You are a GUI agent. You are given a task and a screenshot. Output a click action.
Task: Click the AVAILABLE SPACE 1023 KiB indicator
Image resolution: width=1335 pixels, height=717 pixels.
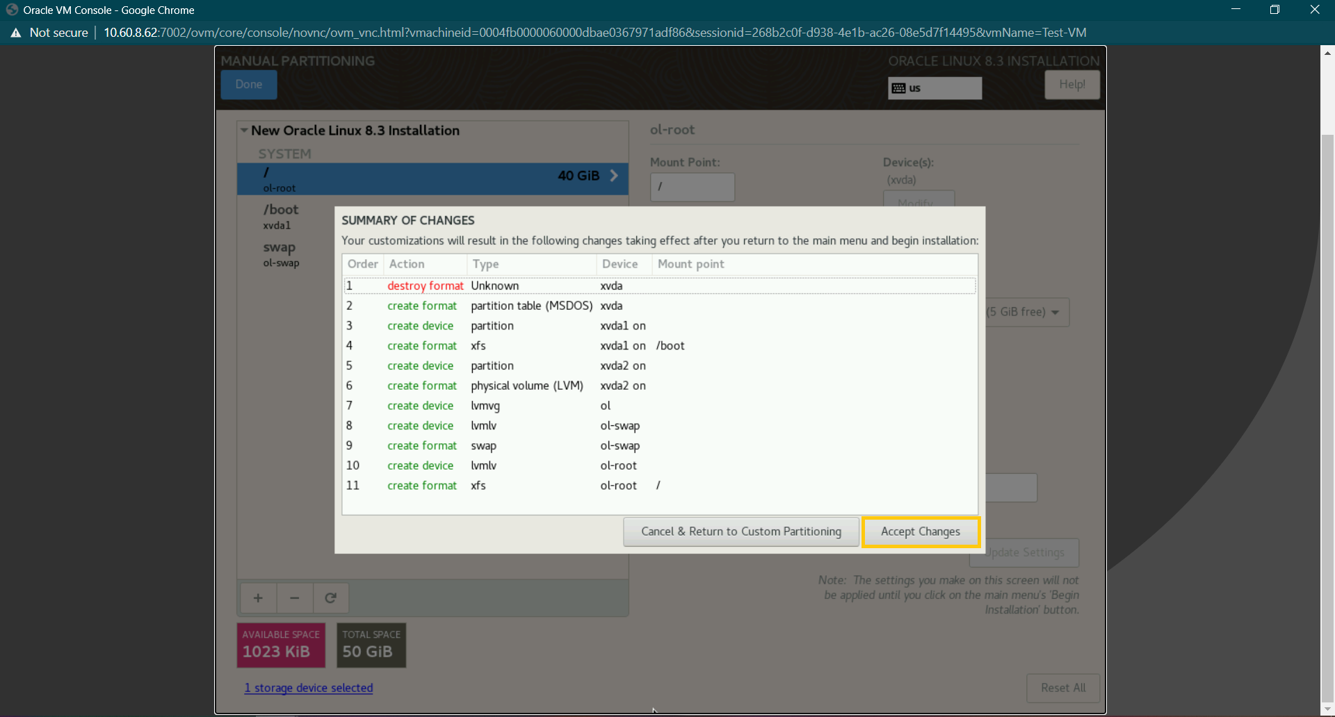(281, 645)
